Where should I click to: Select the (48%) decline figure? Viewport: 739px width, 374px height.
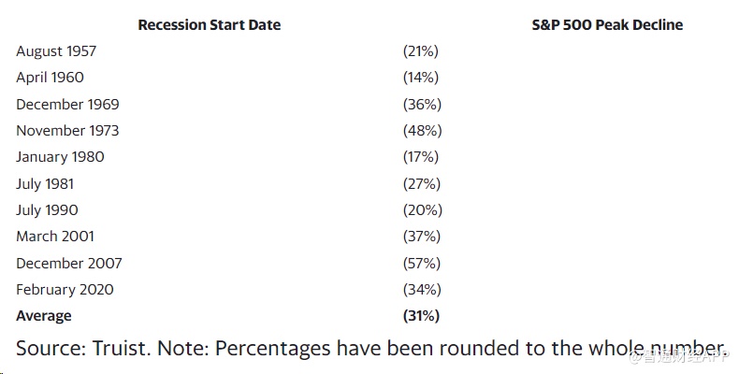pyautogui.click(x=421, y=131)
